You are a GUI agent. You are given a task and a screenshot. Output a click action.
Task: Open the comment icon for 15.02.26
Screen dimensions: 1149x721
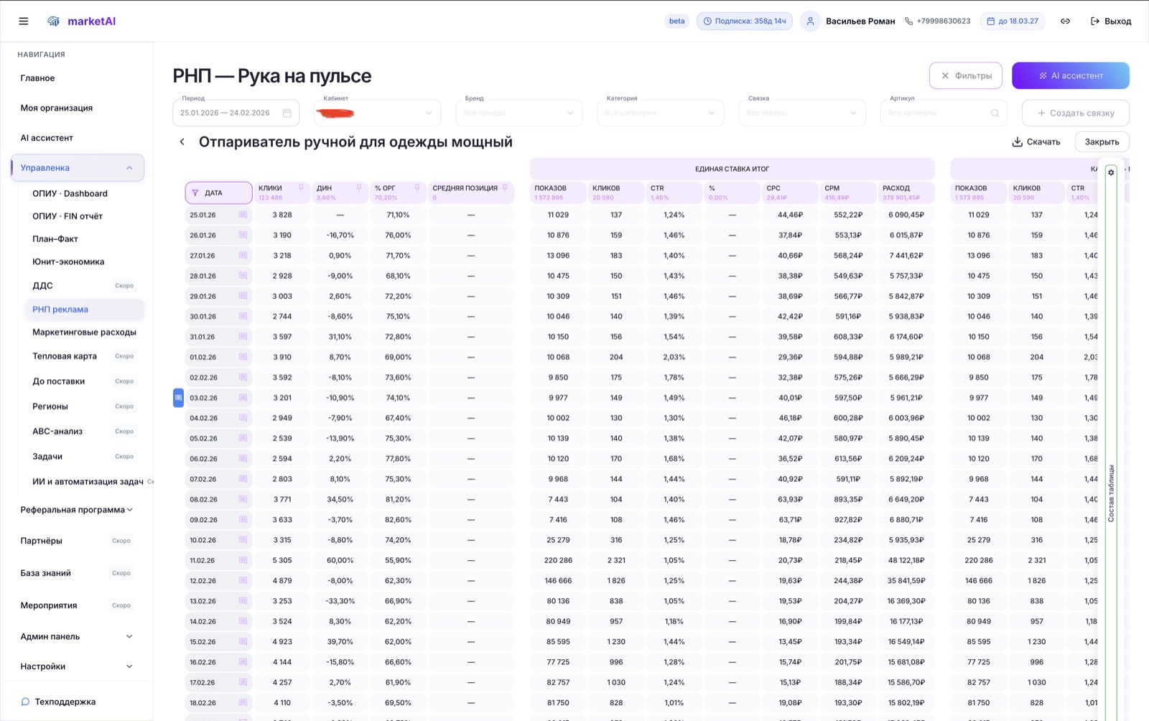click(243, 641)
